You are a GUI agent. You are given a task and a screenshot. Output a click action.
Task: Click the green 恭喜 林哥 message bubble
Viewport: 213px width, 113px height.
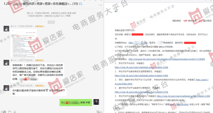(76, 103)
